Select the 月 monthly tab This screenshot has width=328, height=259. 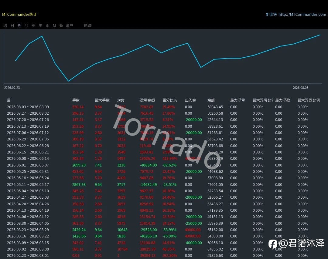(x=26, y=25)
